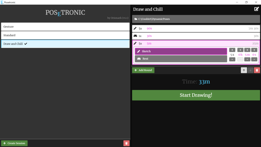
Task: Click the 25m round total
Action: (255, 43)
